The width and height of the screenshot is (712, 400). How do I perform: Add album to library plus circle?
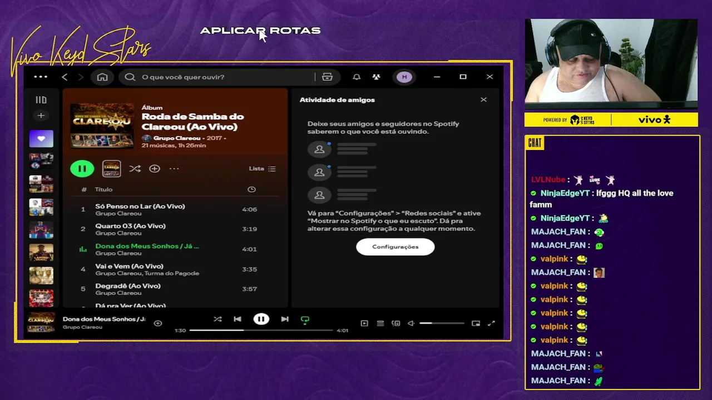coord(155,168)
